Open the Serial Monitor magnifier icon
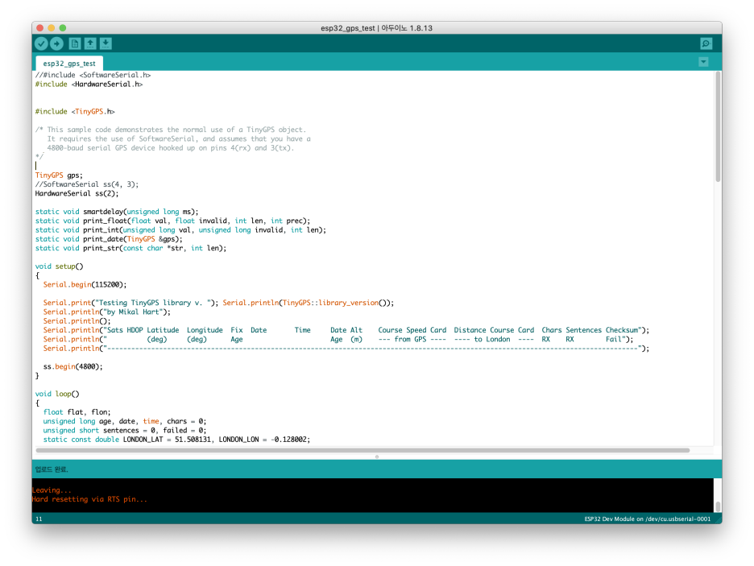This screenshot has height=566, width=754. (x=706, y=43)
